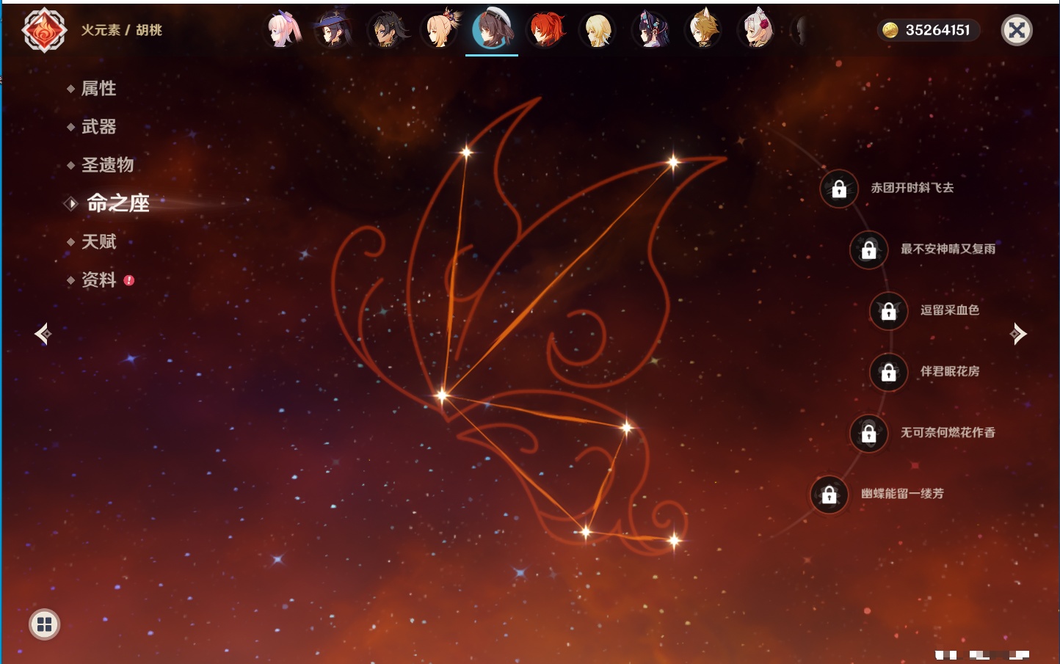Open locked constellation 最不安神晴又复雨 lock icon

pyautogui.click(x=869, y=250)
